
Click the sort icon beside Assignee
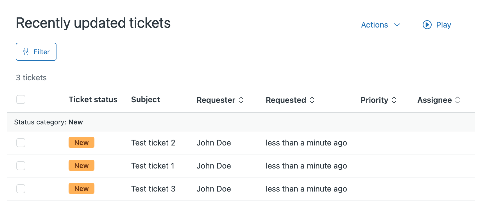coord(458,100)
